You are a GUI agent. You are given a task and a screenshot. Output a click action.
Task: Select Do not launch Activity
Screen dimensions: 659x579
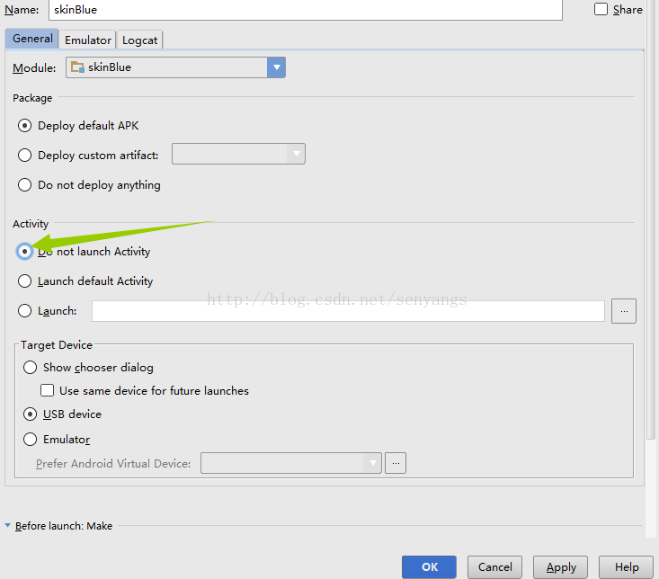25,251
